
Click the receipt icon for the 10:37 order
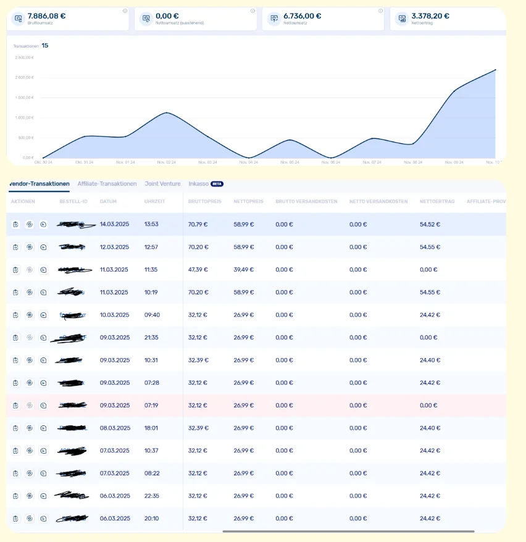pos(43,451)
